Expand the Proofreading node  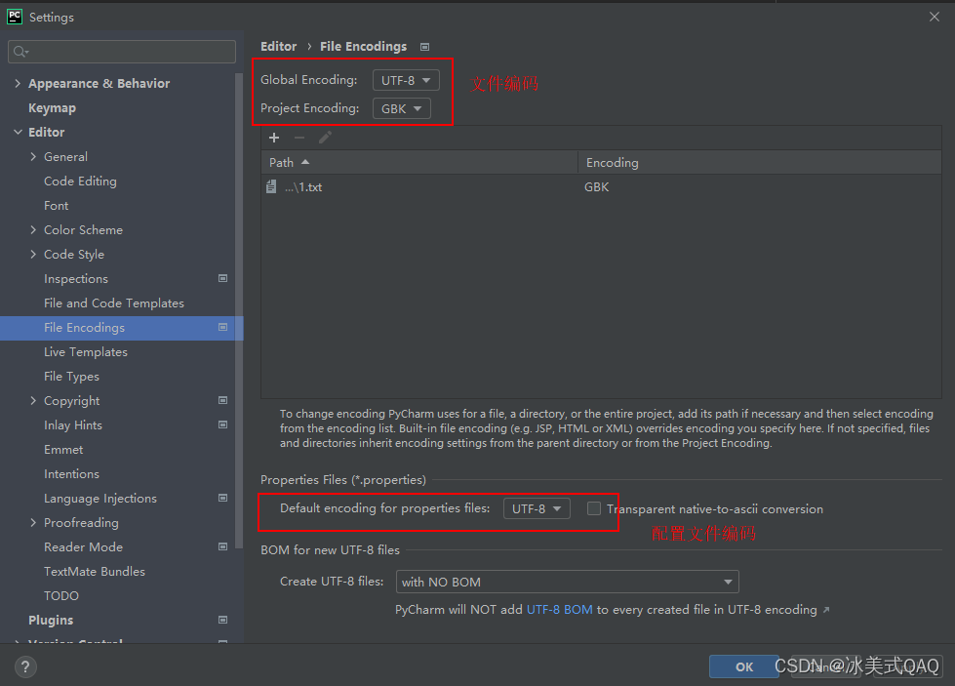click(33, 522)
